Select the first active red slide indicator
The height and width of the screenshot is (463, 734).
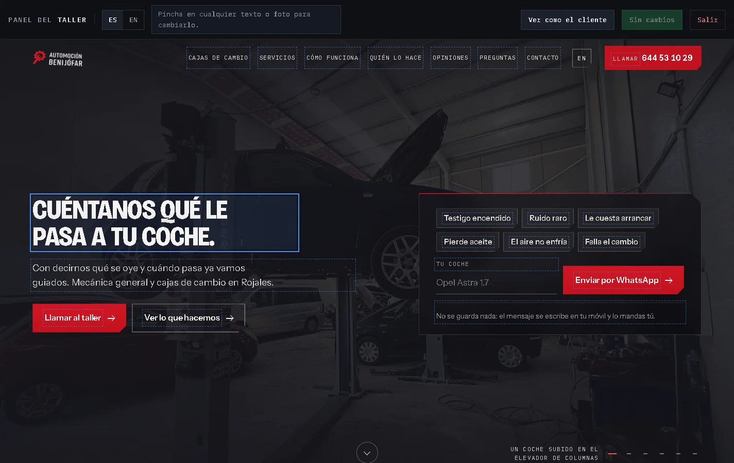[x=612, y=454]
